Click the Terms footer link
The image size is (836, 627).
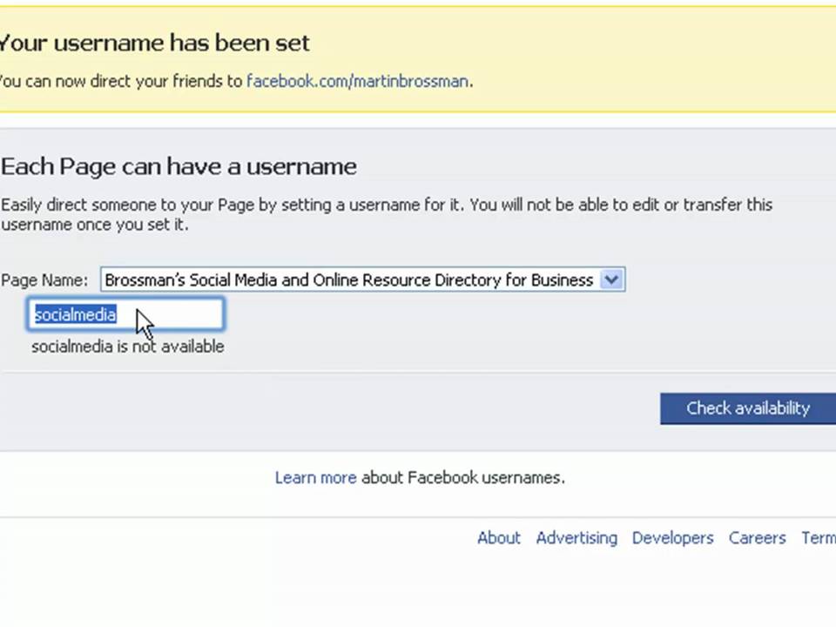[x=818, y=538]
